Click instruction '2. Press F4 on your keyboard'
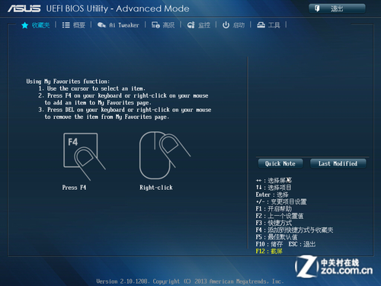 click(x=123, y=99)
